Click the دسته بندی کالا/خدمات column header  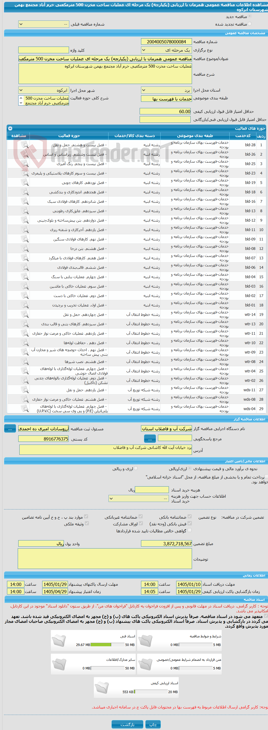click(134, 136)
